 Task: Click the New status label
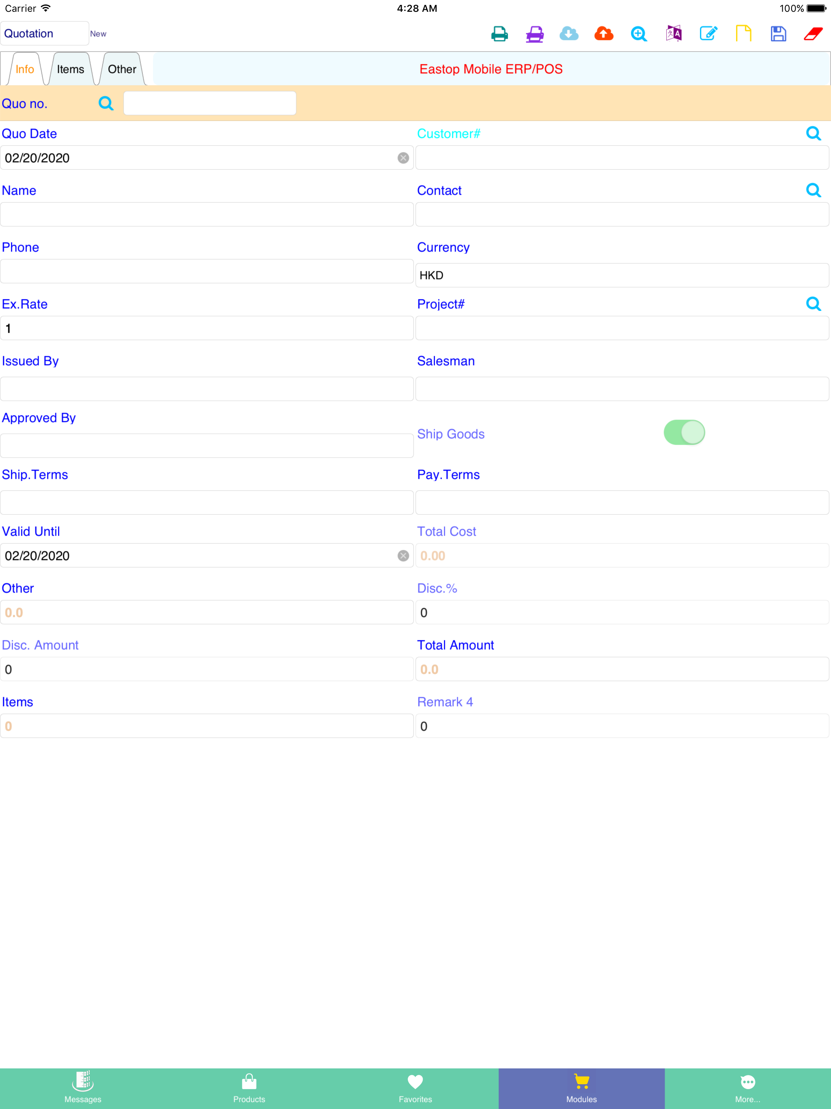coord(98,34)
